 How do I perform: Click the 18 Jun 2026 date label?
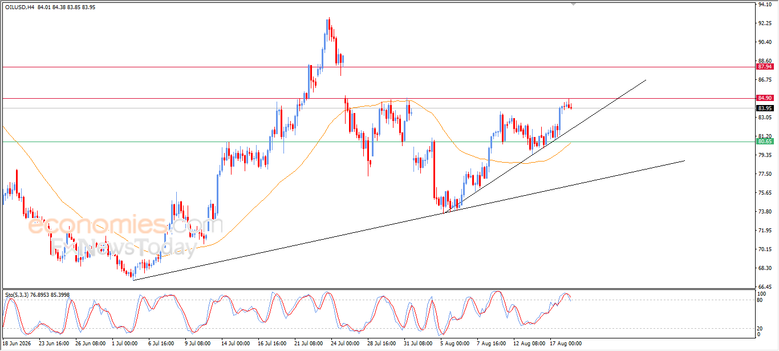[x=17, y=344]
